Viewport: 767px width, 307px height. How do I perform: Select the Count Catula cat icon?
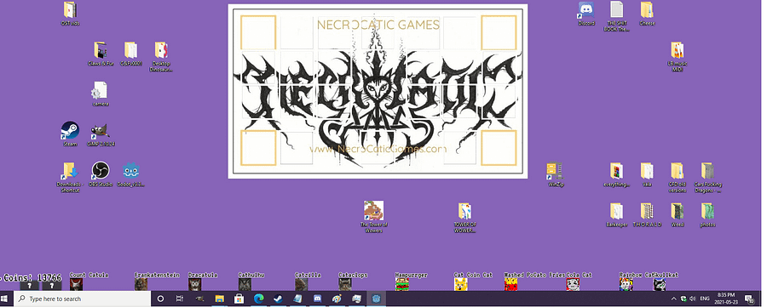[76, 285]
